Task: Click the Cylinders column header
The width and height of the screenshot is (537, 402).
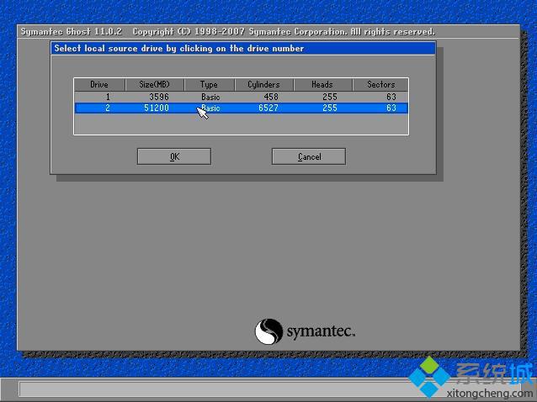Action: [x=264, y=84]
